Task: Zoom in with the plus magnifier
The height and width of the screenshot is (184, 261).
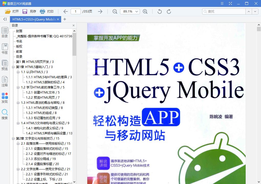Action: point(145,11)
